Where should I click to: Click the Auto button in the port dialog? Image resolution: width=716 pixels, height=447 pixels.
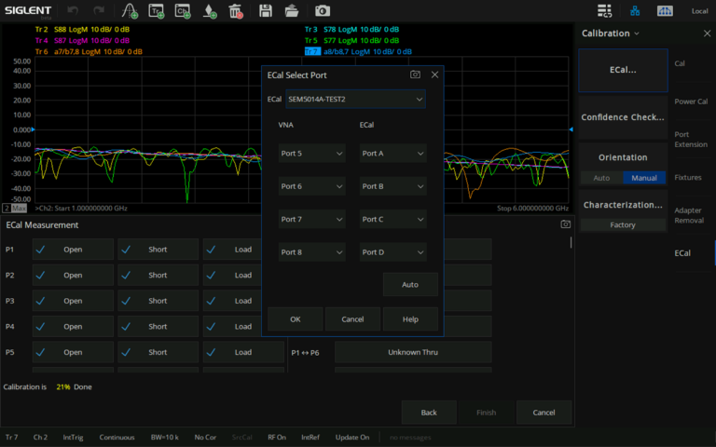pyautogui.click(x=410, y=285)
